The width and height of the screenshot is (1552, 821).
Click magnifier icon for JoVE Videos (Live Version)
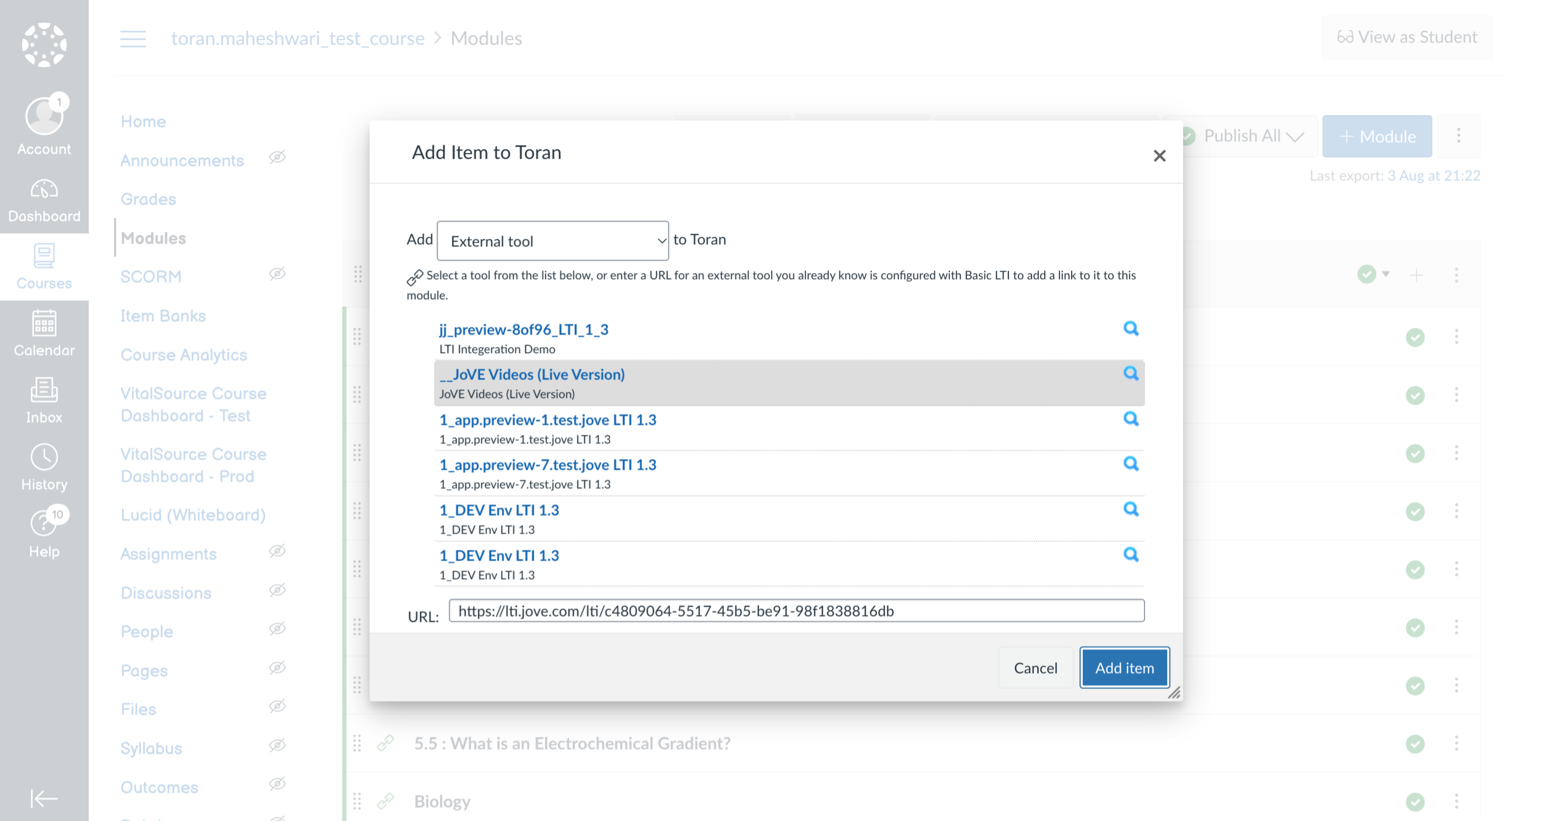1131,374
